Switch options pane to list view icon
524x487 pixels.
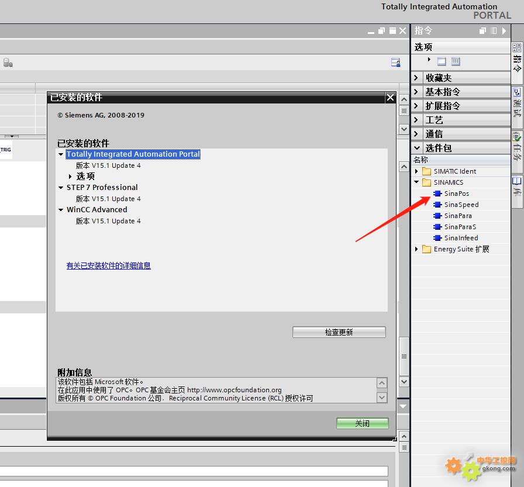click(x=456, y=61)
